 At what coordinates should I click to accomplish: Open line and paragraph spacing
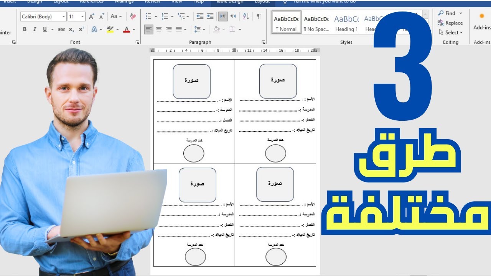pos(197,29)
